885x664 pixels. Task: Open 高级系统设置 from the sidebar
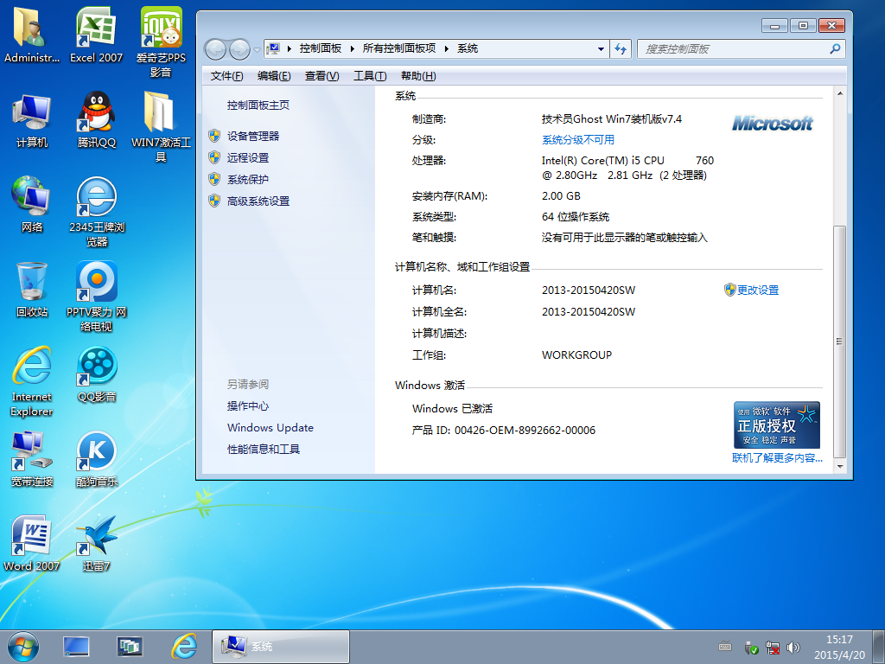click(x=258, y=201)
